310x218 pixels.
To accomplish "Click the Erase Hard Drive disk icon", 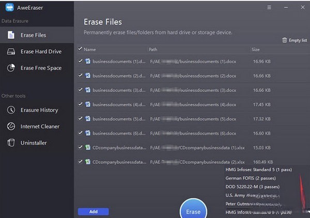I will (x=11, y=52).
